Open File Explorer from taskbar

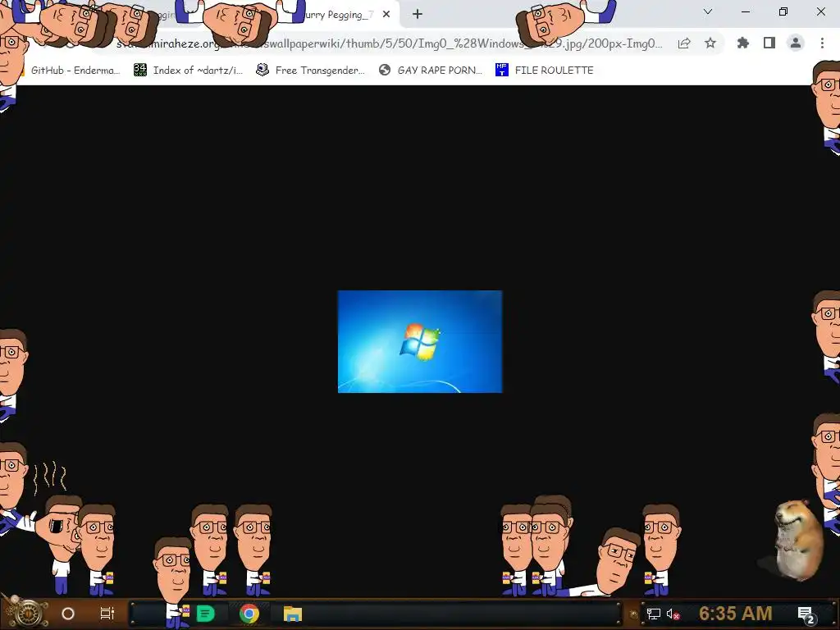(293, 614)
